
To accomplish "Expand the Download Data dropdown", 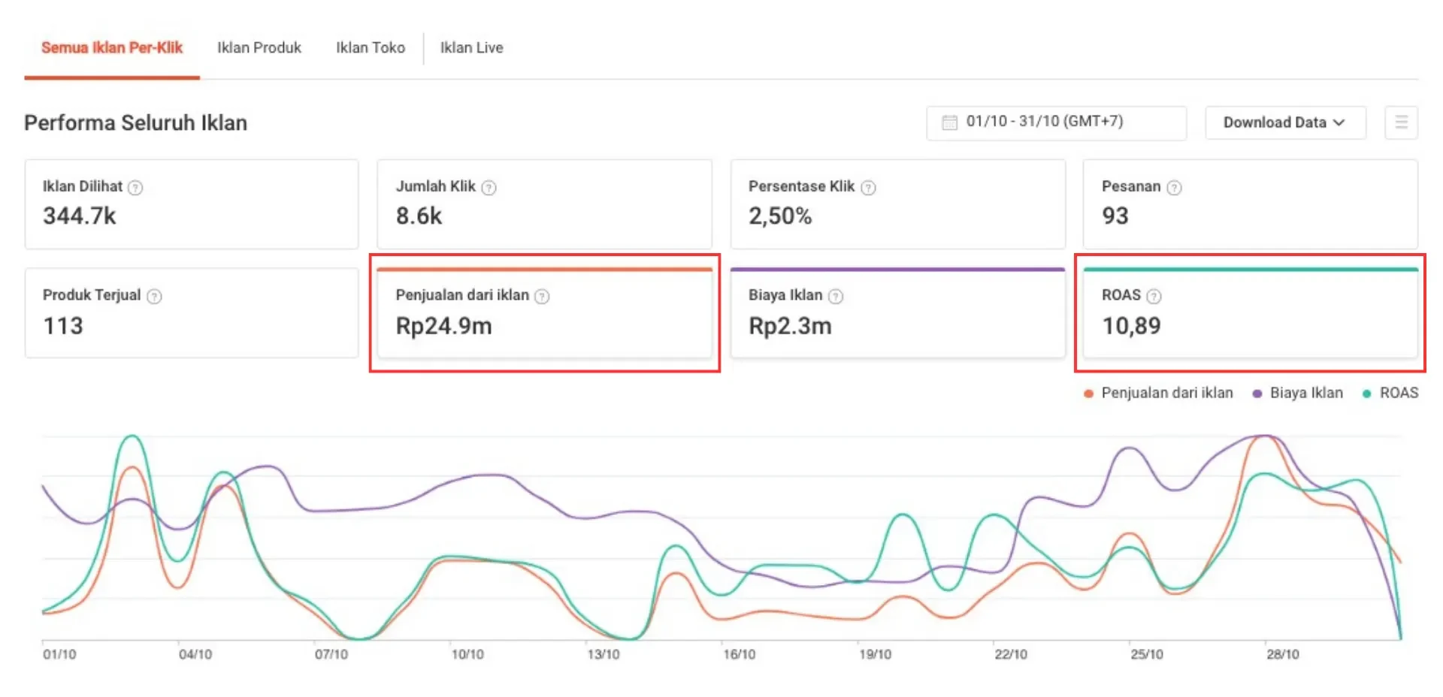I will point(1284,122).
